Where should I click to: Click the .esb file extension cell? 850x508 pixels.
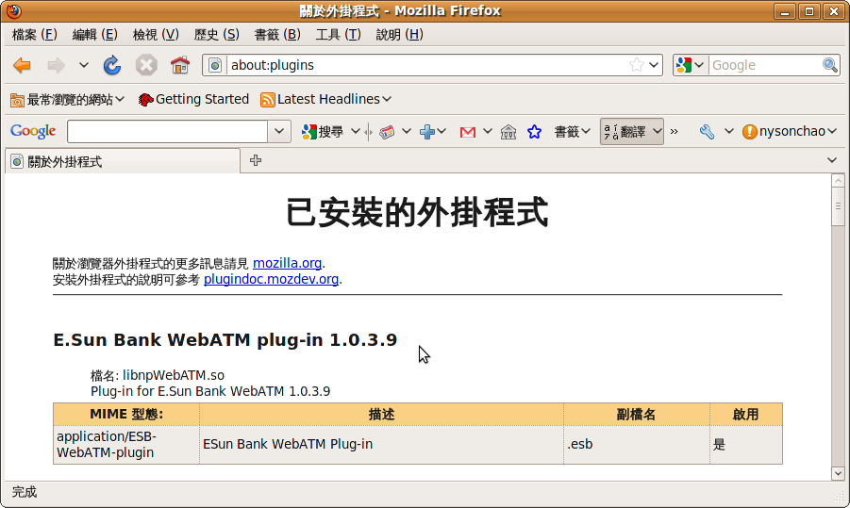point(637,445)
